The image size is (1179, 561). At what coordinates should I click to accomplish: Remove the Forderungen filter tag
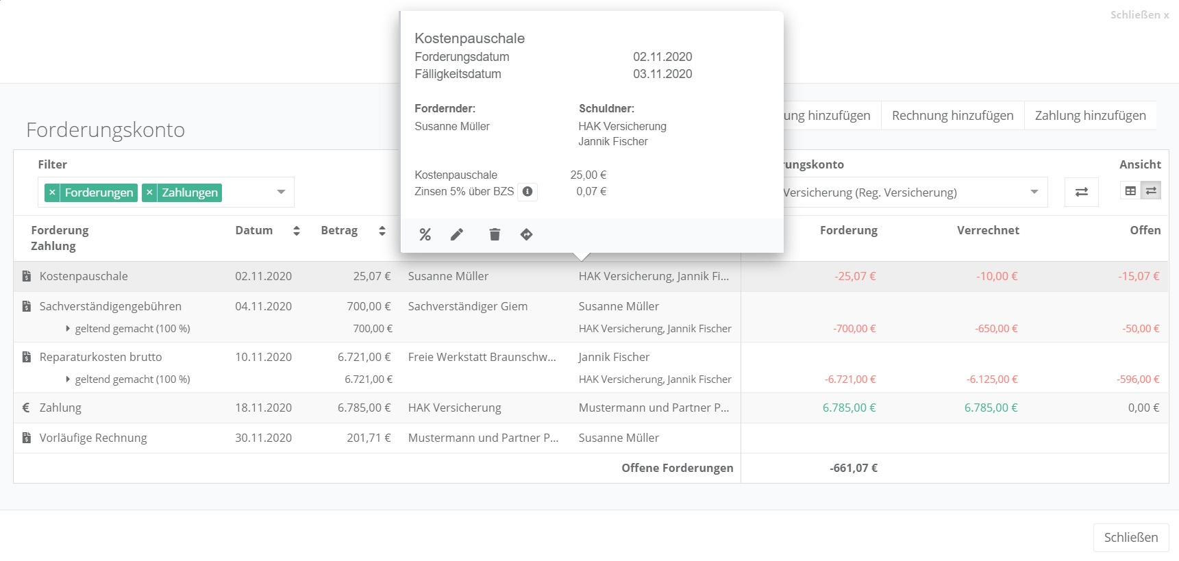coord(52,192)
